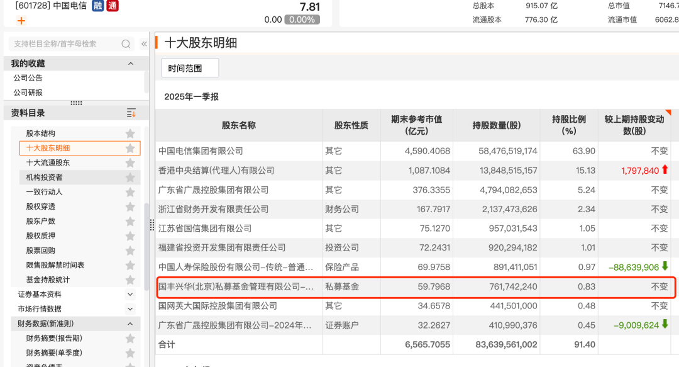Click the orange plus icon under stock code

pos(21,20)
